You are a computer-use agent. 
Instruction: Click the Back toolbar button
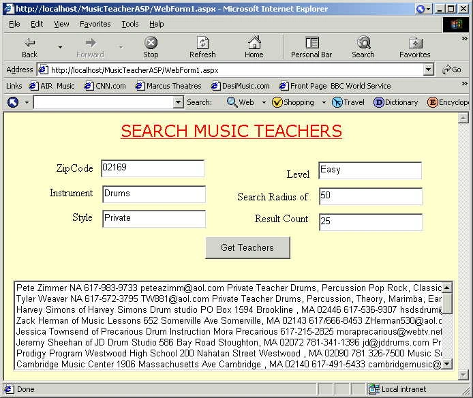(x=29, y=47)
